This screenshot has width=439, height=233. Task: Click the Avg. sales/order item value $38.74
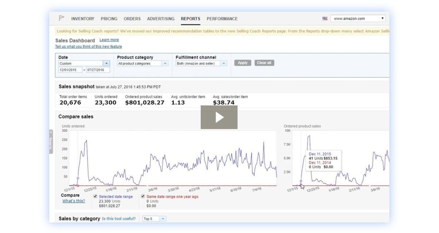(x=224, y=103)
